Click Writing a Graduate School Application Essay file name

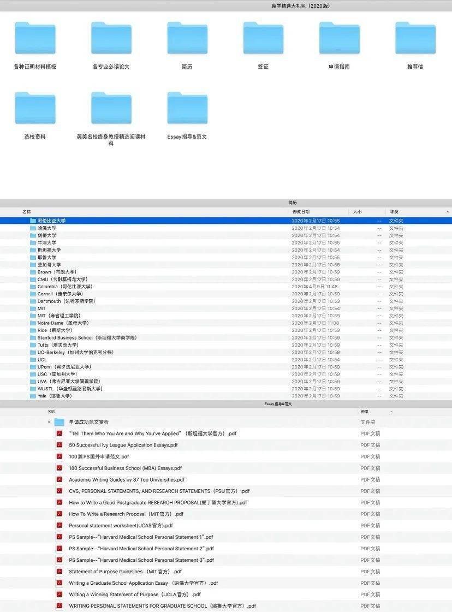pos(143,583)
